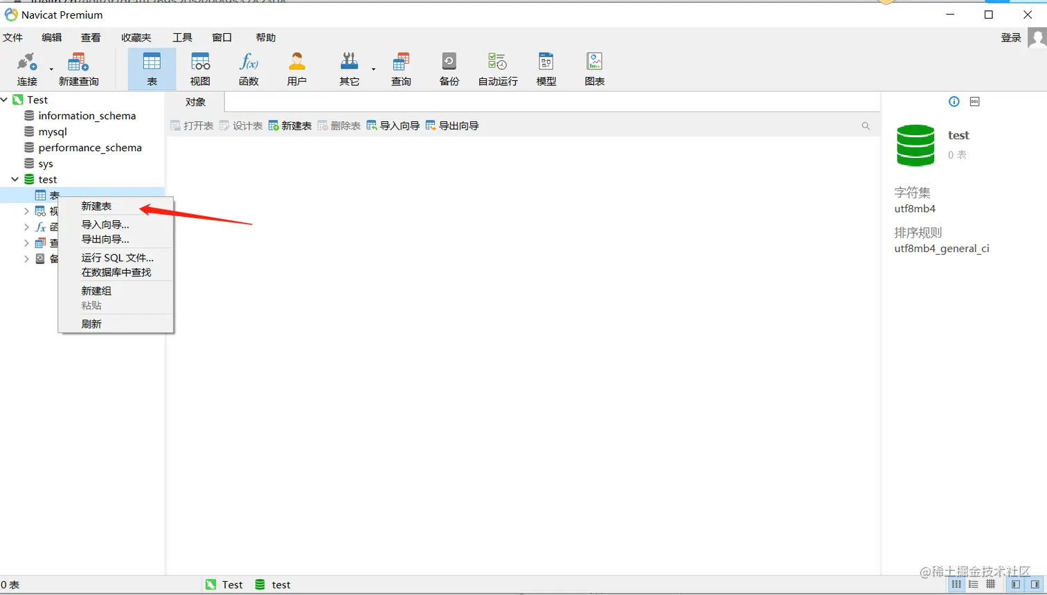
Task: Open the Model (模型) toolbar icon
Action: coord(546,69)
